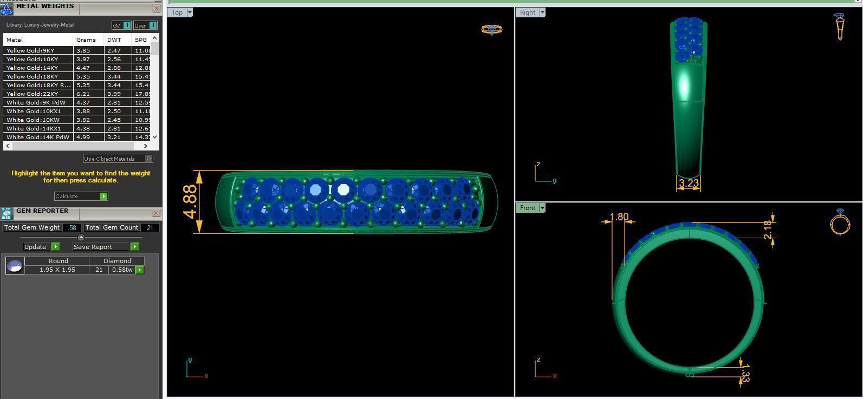Image resolution: width=863 pixels, height=399 pixels.
Task: Select the White Gold:10KW row
Action: [x=77, y=120]
